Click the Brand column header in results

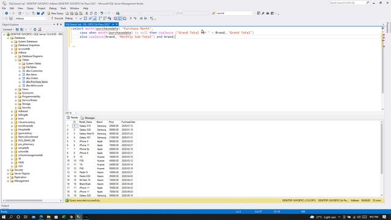tap(100, 122)
